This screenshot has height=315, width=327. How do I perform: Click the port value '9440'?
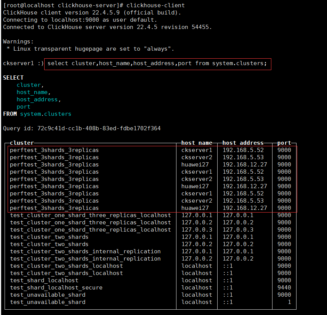point(284,288)
